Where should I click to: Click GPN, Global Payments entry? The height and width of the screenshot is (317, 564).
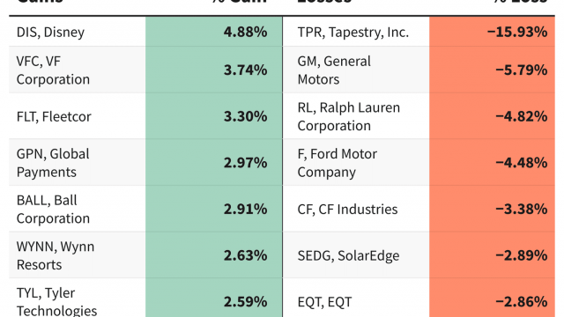pos(53,163)
